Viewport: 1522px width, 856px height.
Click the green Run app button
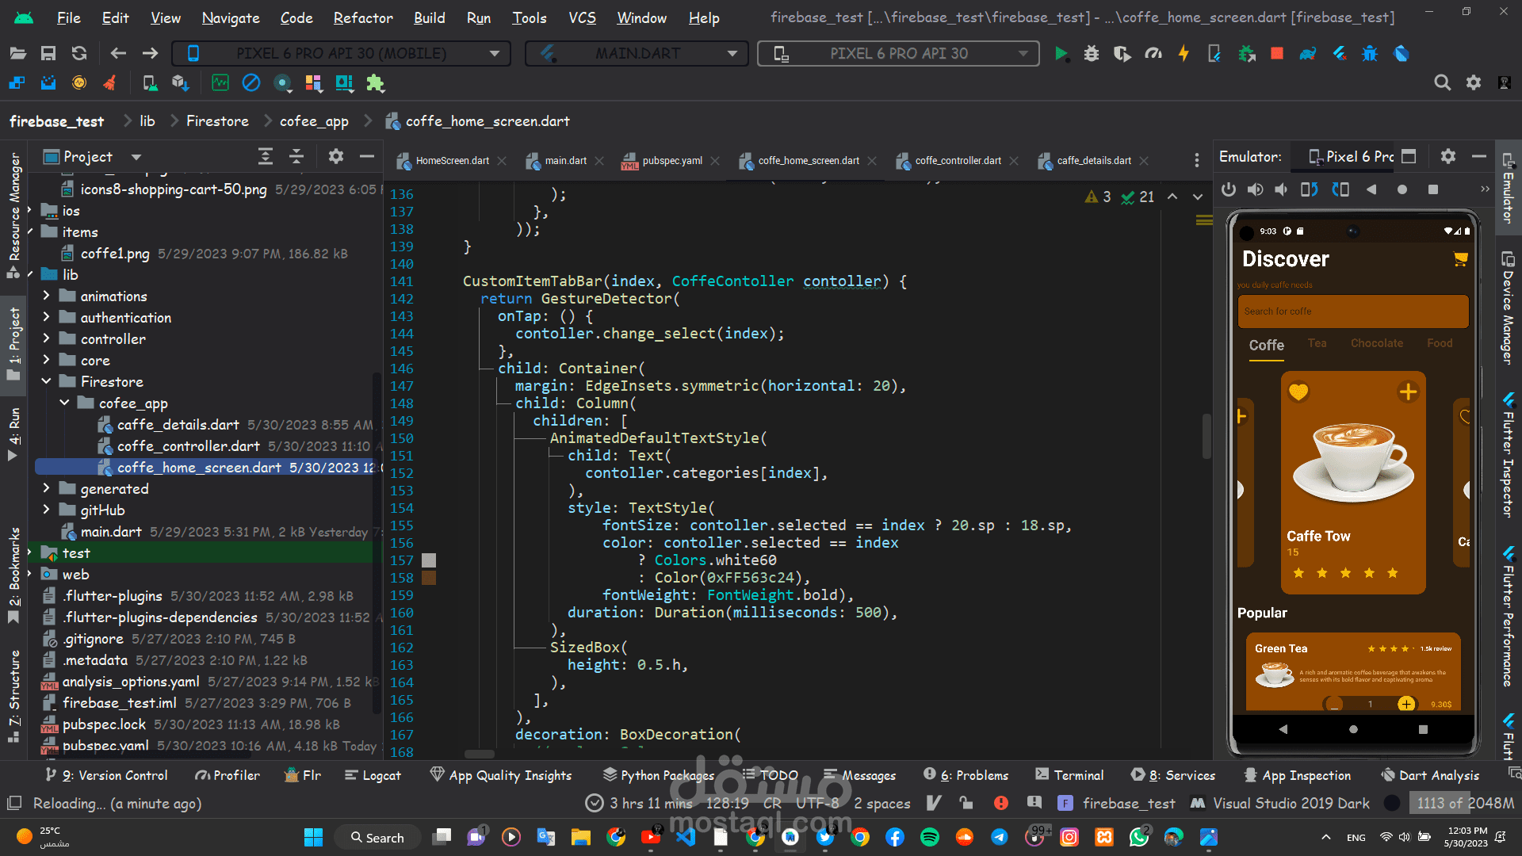(x=1061, y=54)
